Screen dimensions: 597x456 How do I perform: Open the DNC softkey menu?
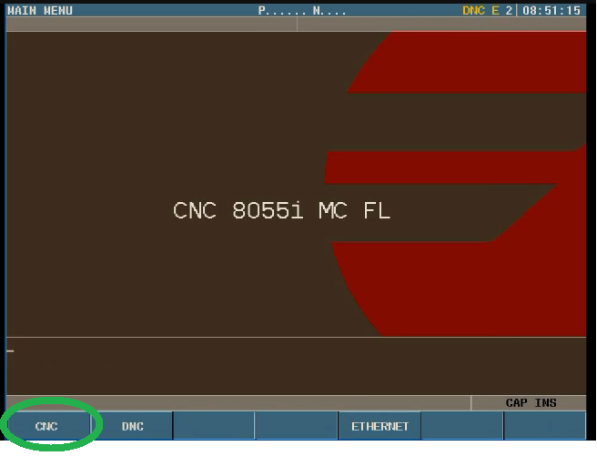pyautogui.click(x=132, y=426)
